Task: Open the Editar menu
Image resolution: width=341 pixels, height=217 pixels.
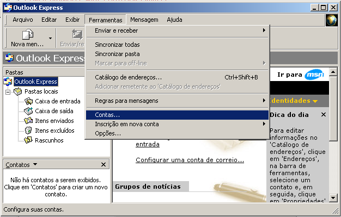Action: 49,20
